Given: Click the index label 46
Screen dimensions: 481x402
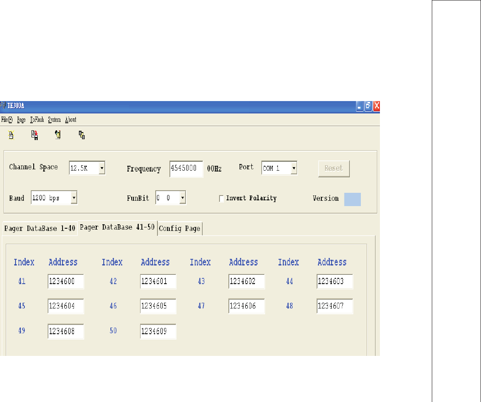Looking at the screenshot, I should 113,306.
